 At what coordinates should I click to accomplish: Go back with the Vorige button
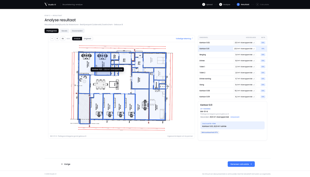click(x=66, y=164)
